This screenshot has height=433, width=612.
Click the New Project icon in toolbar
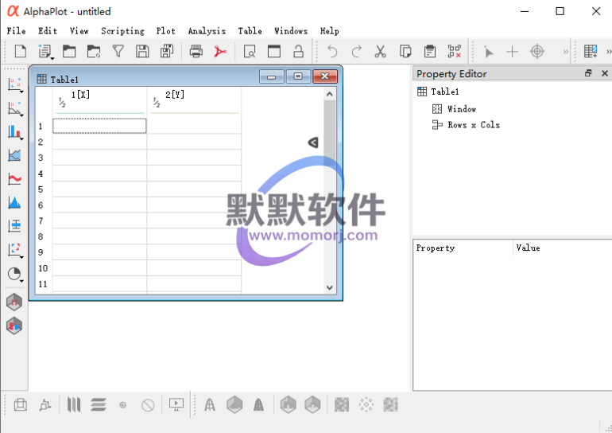click(21, 52)
